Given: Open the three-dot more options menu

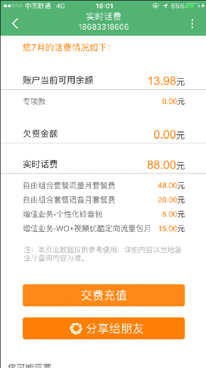Looking at the screenshot, I should (193, 24).
